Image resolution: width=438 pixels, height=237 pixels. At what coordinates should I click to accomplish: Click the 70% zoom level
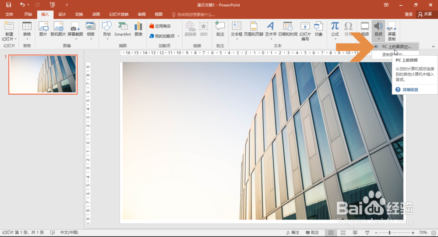click(x=423, y=233)
